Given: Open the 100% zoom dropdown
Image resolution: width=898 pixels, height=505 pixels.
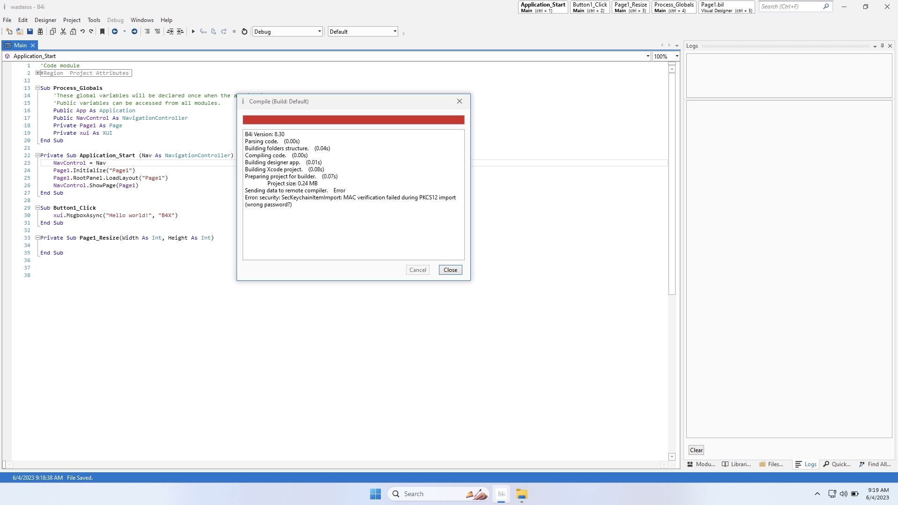Looking at the screenshot, I should (677, 56).
